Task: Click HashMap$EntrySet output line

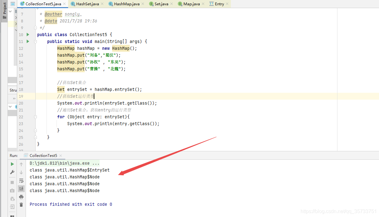Action: coord(70,170)
